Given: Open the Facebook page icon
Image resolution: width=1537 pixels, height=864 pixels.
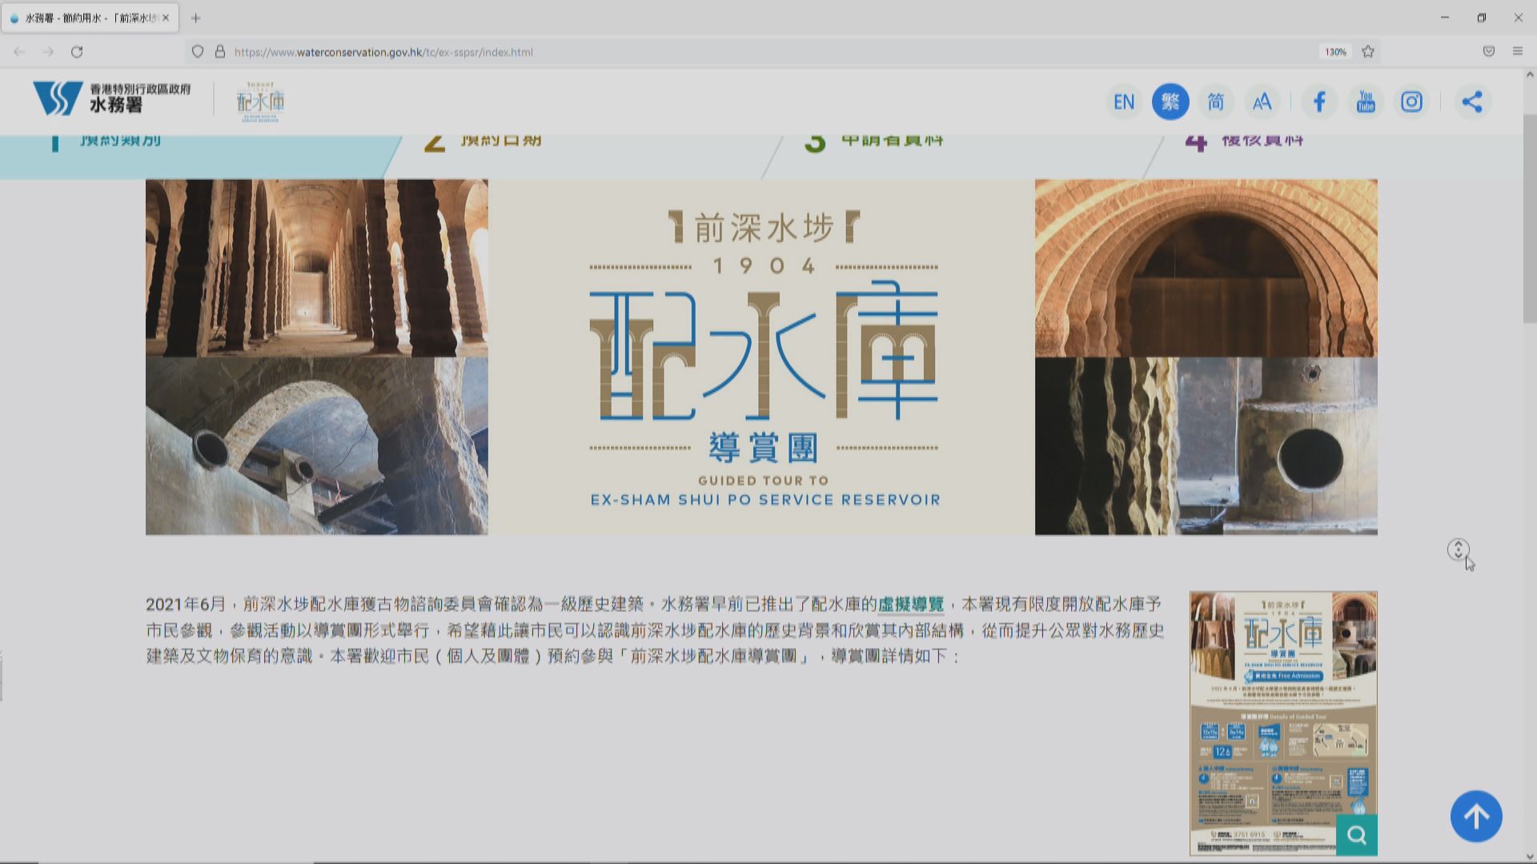Looking at the screenshot, I should (x=1319, y=102).
